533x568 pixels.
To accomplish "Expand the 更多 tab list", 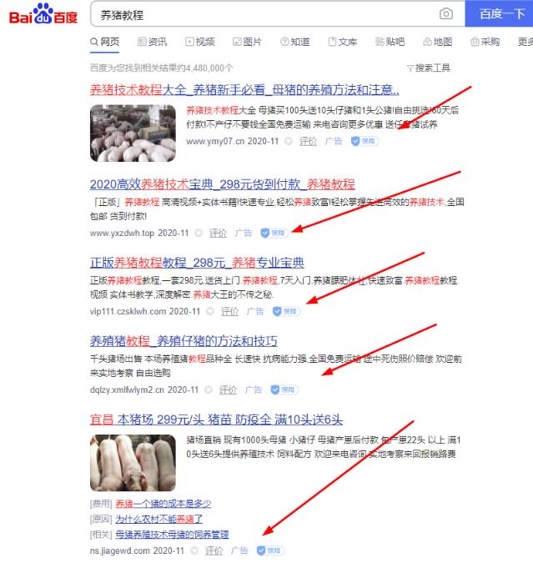I will 525,42.
